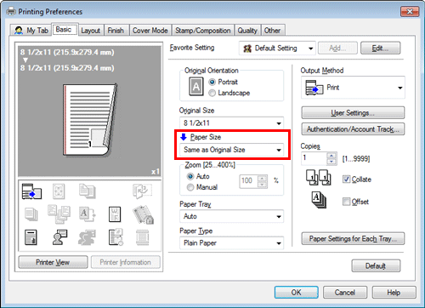Click the greyed three scattered pages icon
The width and height of the screenshot is (425, 308).
59,214
